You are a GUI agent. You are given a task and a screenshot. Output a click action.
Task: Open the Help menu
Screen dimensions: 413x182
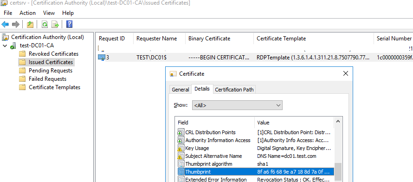point(68,13)
